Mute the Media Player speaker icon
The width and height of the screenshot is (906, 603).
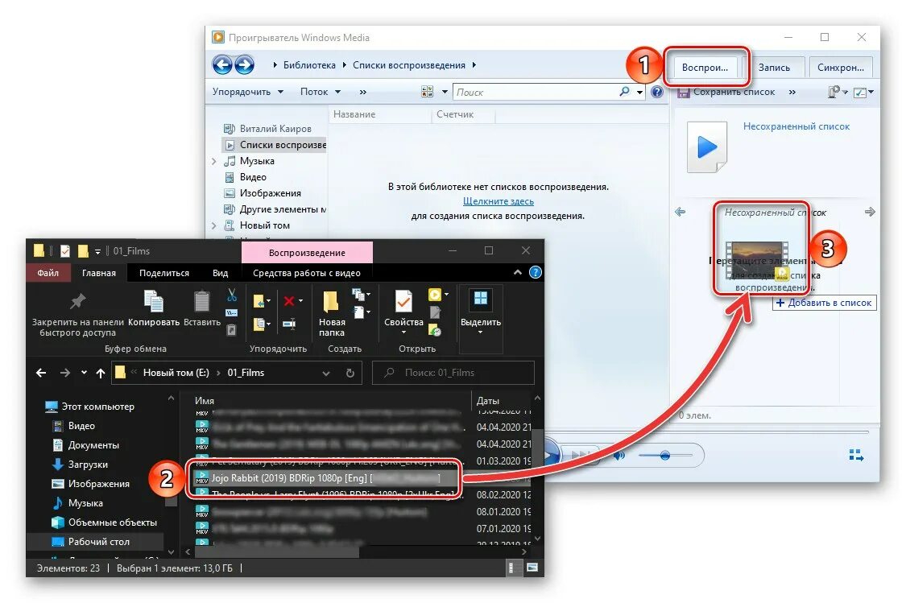pyautogui.click(x=620, y=456)
